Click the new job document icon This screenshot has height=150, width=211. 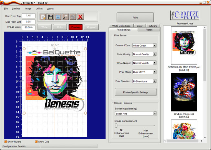(x=43, y=17)
